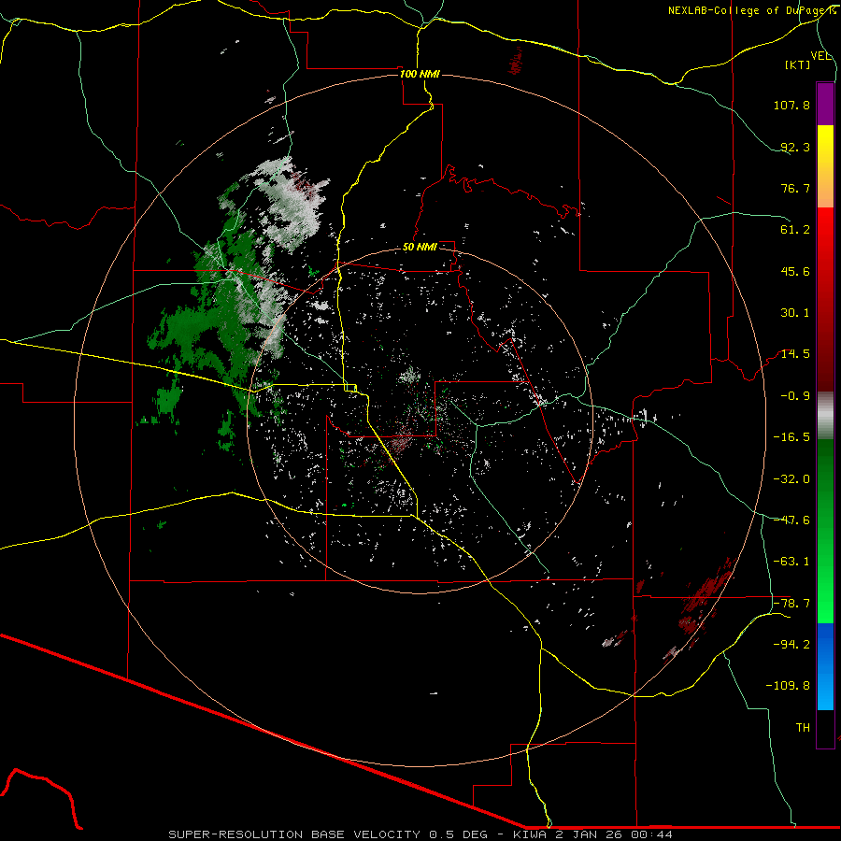
Task: Click the -32.0 velocity scale value
Action: (x=791, y=479)
